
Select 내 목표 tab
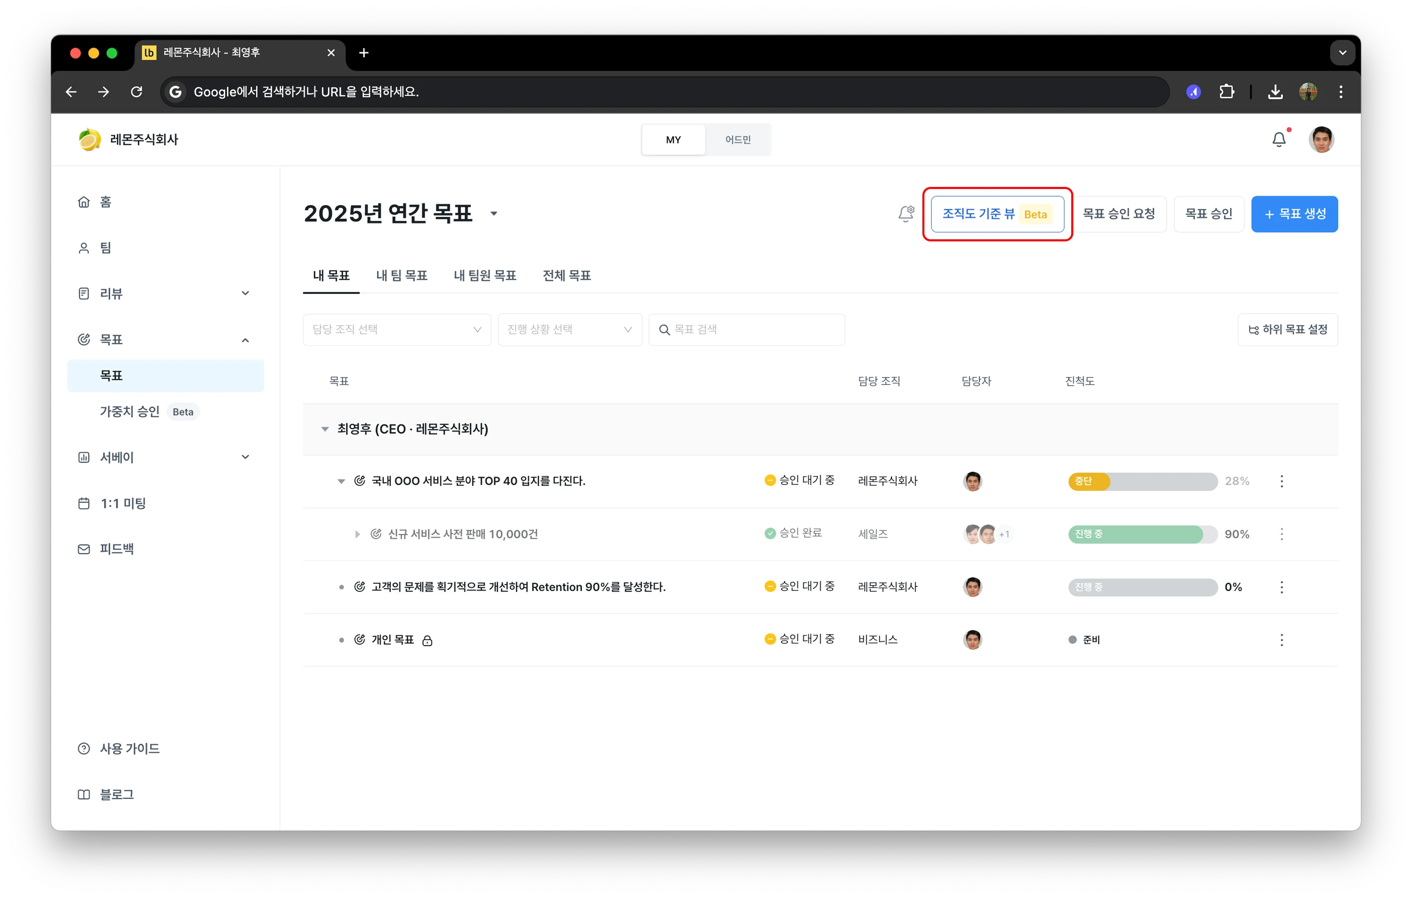click(331, 276)
